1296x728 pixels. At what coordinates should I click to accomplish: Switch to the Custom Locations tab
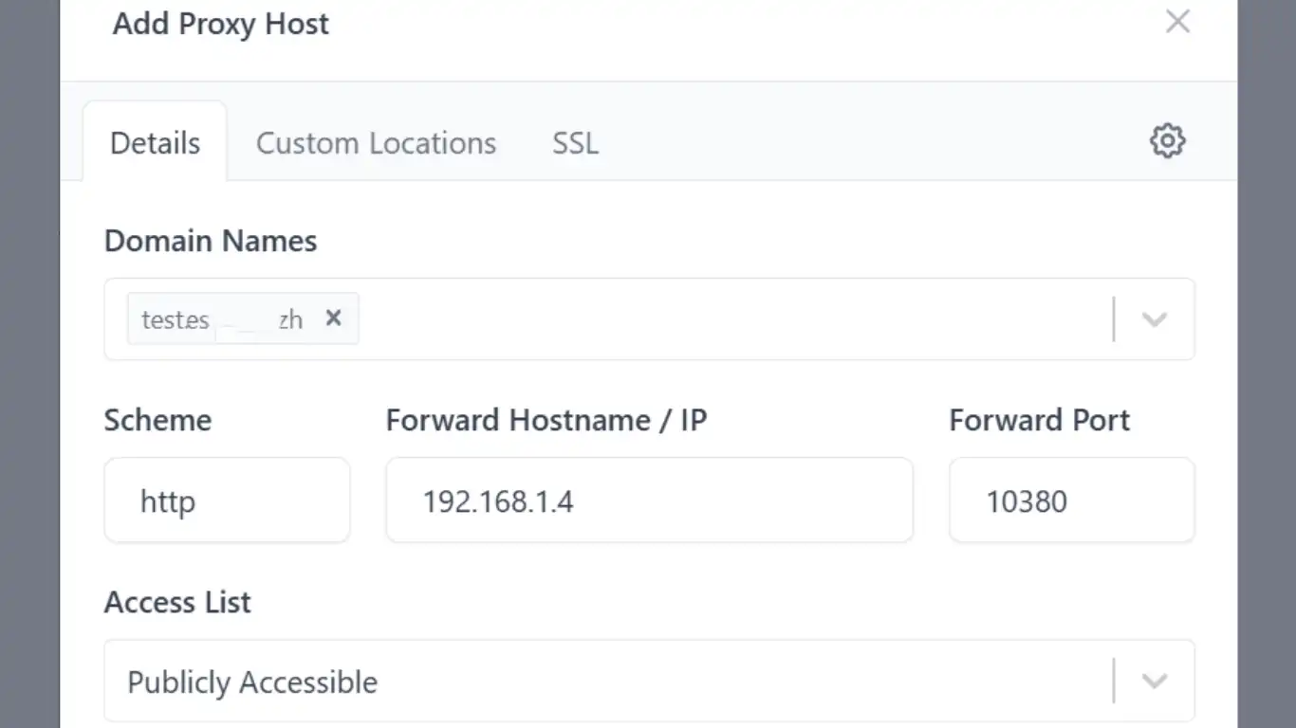(x=376, y=143)
